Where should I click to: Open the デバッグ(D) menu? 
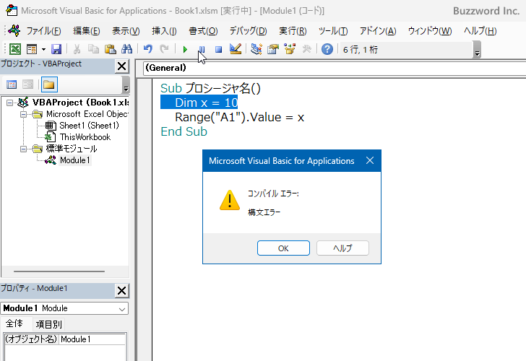click(x=249, y=31)
